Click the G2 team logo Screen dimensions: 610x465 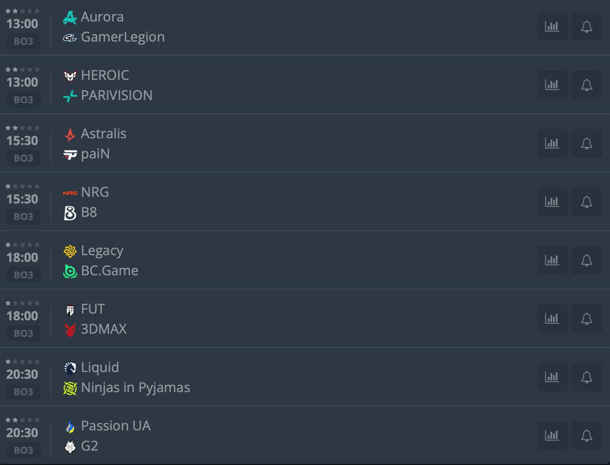pos(70,446)
